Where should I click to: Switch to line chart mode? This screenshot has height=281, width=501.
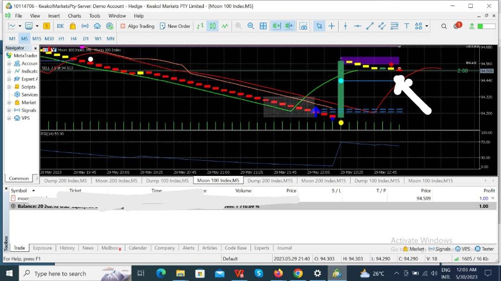coord(225,26)
